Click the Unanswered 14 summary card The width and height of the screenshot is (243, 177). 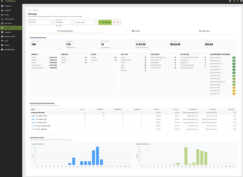(x=116, y=45)
